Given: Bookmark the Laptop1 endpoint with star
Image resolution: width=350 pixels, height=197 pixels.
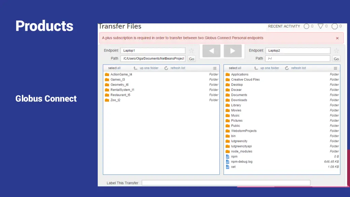Looking at the screenshot, I should click(191, 51).
